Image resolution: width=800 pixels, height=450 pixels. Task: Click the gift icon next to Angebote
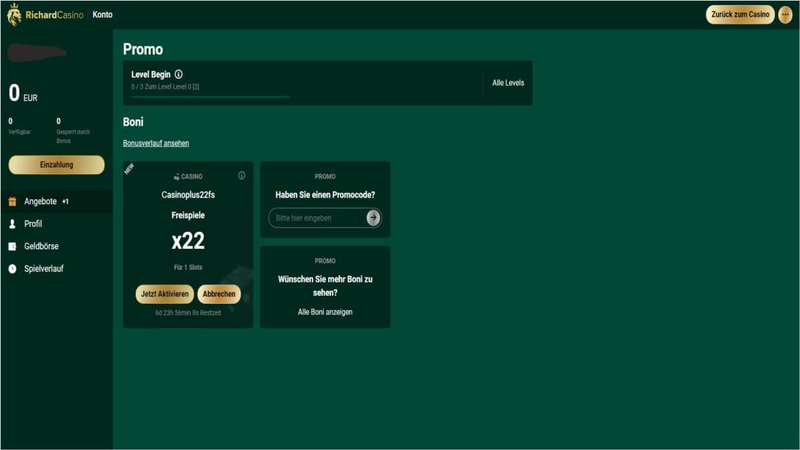[x=12, y=202]
